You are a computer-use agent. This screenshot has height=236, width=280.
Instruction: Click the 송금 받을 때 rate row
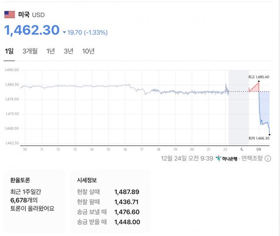point(108,222)
